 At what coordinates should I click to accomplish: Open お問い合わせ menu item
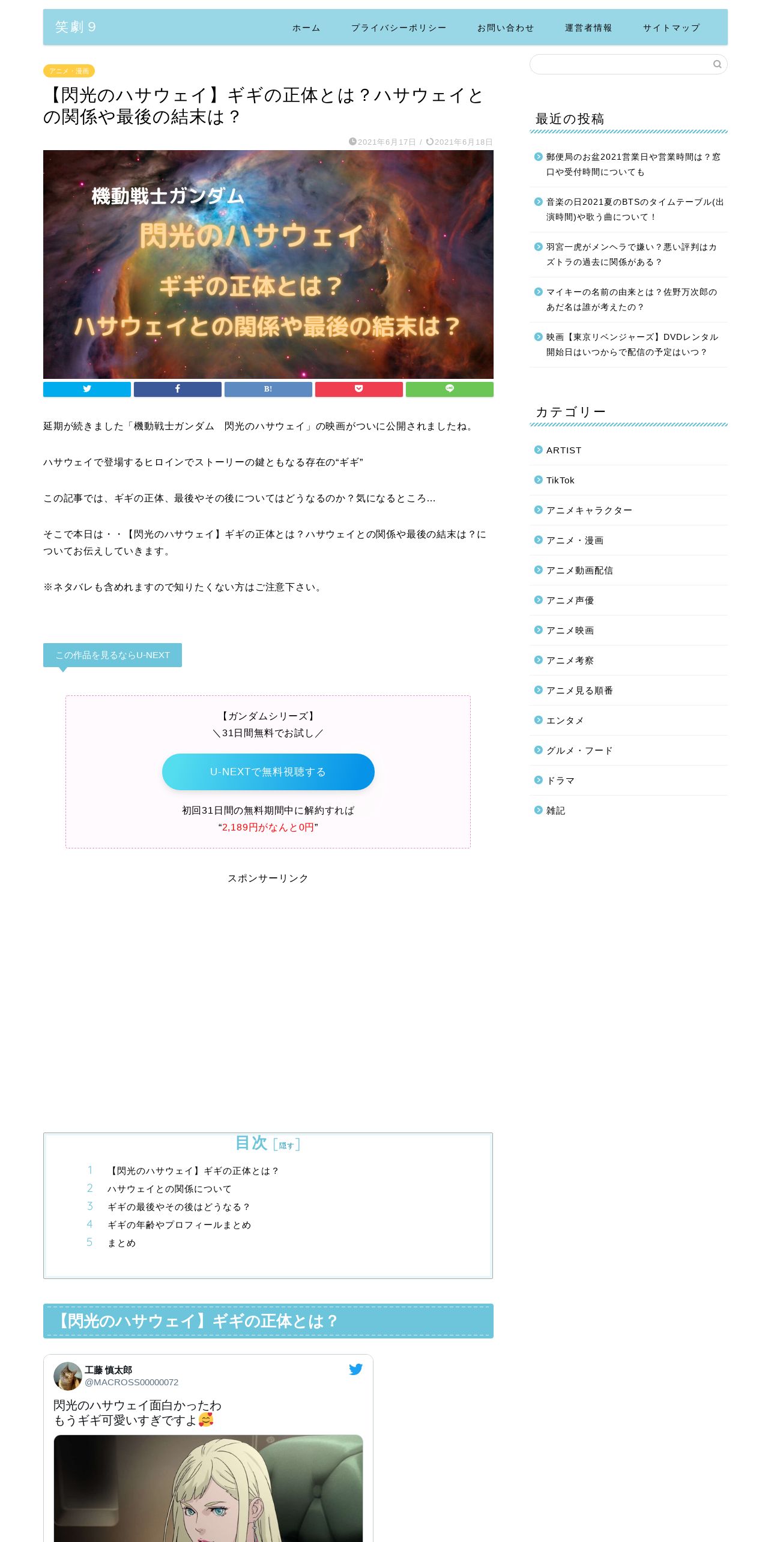click(506, 28)
